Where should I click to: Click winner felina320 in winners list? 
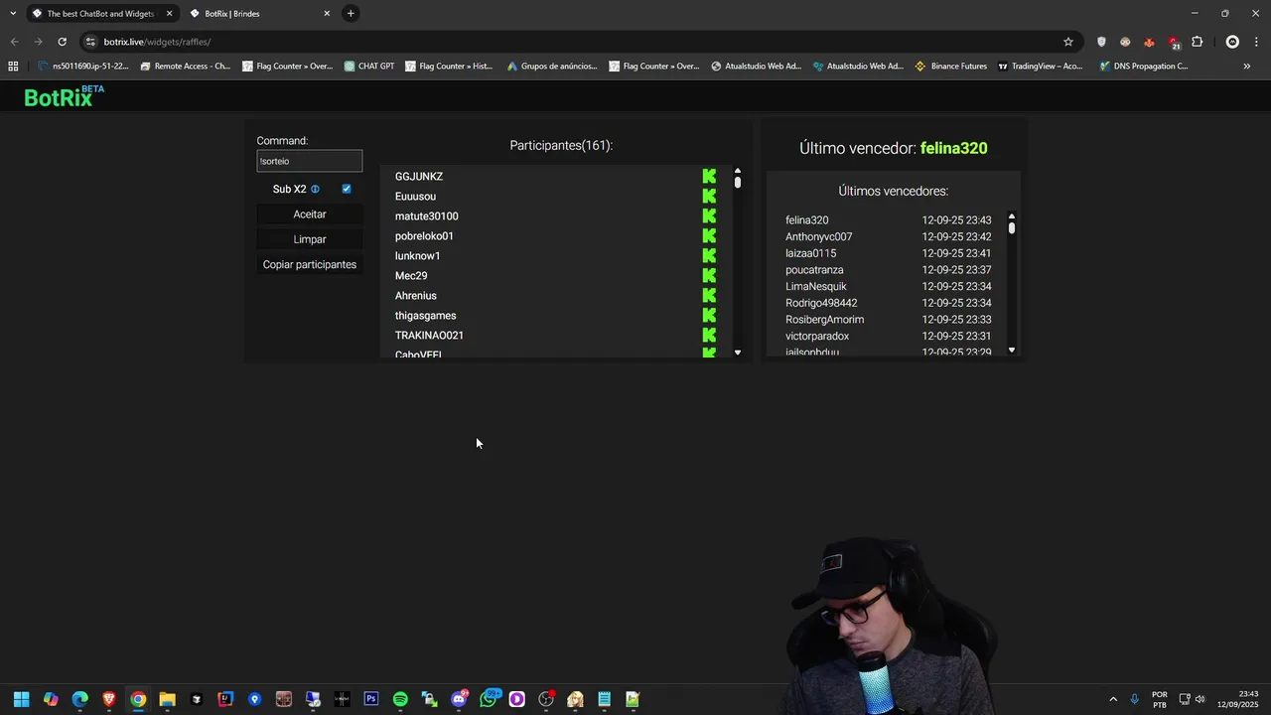click(807, 220)
